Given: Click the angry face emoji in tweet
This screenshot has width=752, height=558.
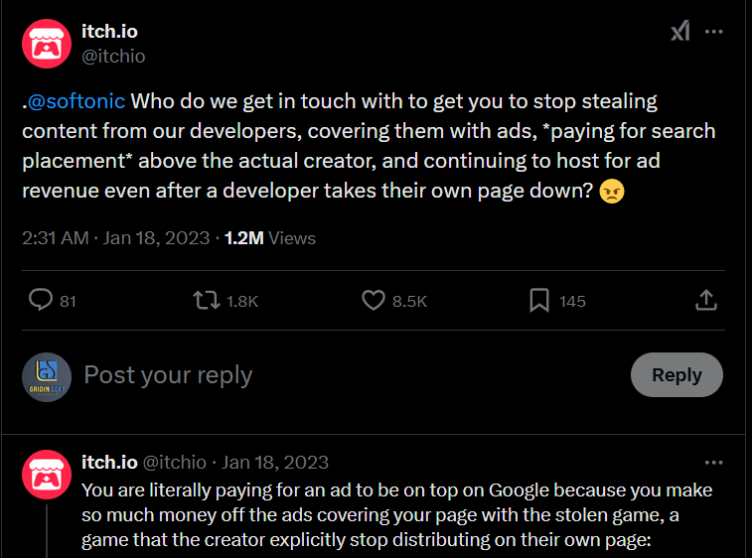Looking at the screenshot, I should pos(612,192).
